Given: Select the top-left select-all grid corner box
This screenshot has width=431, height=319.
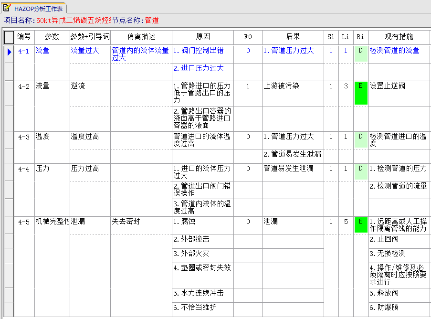Looking at the screenshot, I should (x=9, y=37).
